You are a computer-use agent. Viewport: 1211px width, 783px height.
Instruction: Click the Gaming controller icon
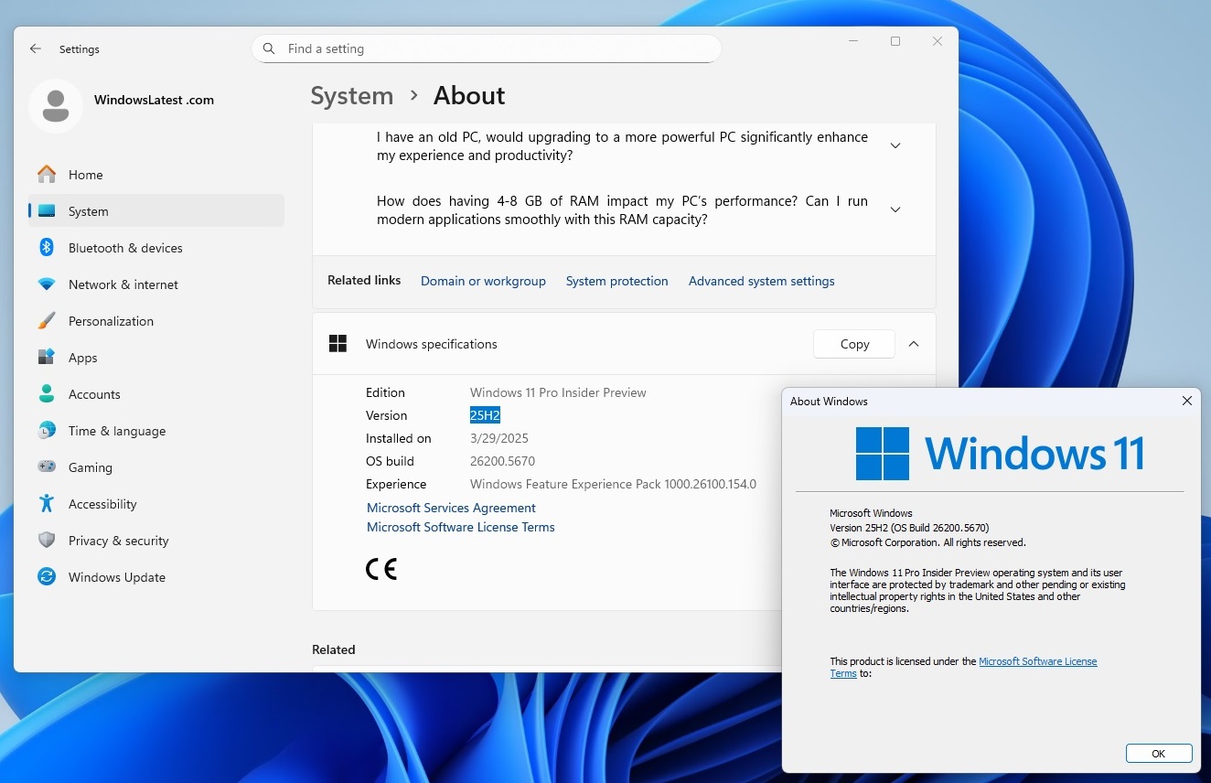tap(46, 467)
